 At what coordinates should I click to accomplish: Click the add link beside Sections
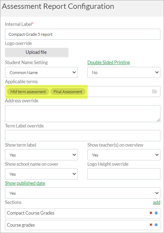point(157,203)
